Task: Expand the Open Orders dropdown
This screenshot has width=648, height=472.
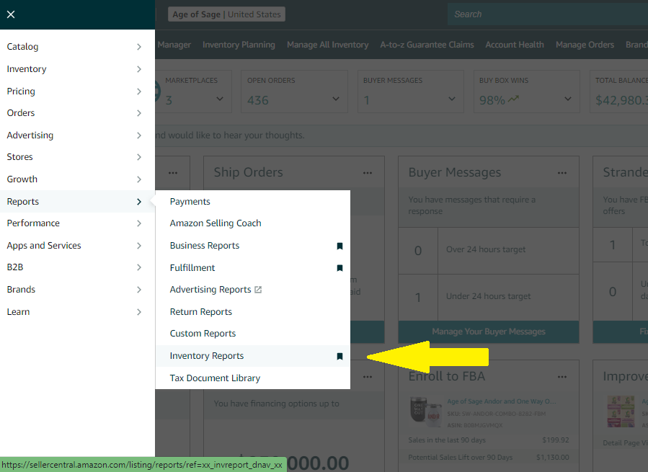Action: click(336, 99)
